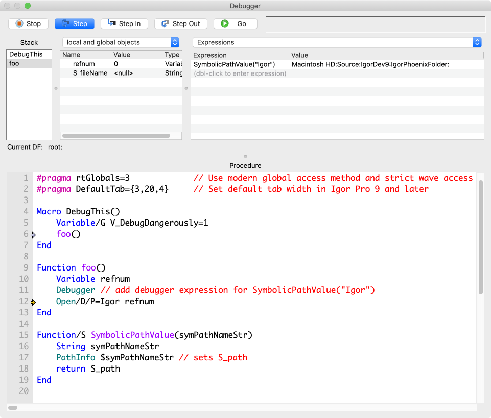Click the Variable/G V_DebugDangerously=1 line
The width and height of the screenshot is (491, 418).
coord(132,223)
